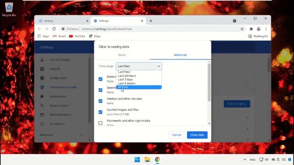This screenshot has height=165, width=294.
Task: Open Chrome three-dot menu
Action: pyautogui.click(x=266, y=29)
